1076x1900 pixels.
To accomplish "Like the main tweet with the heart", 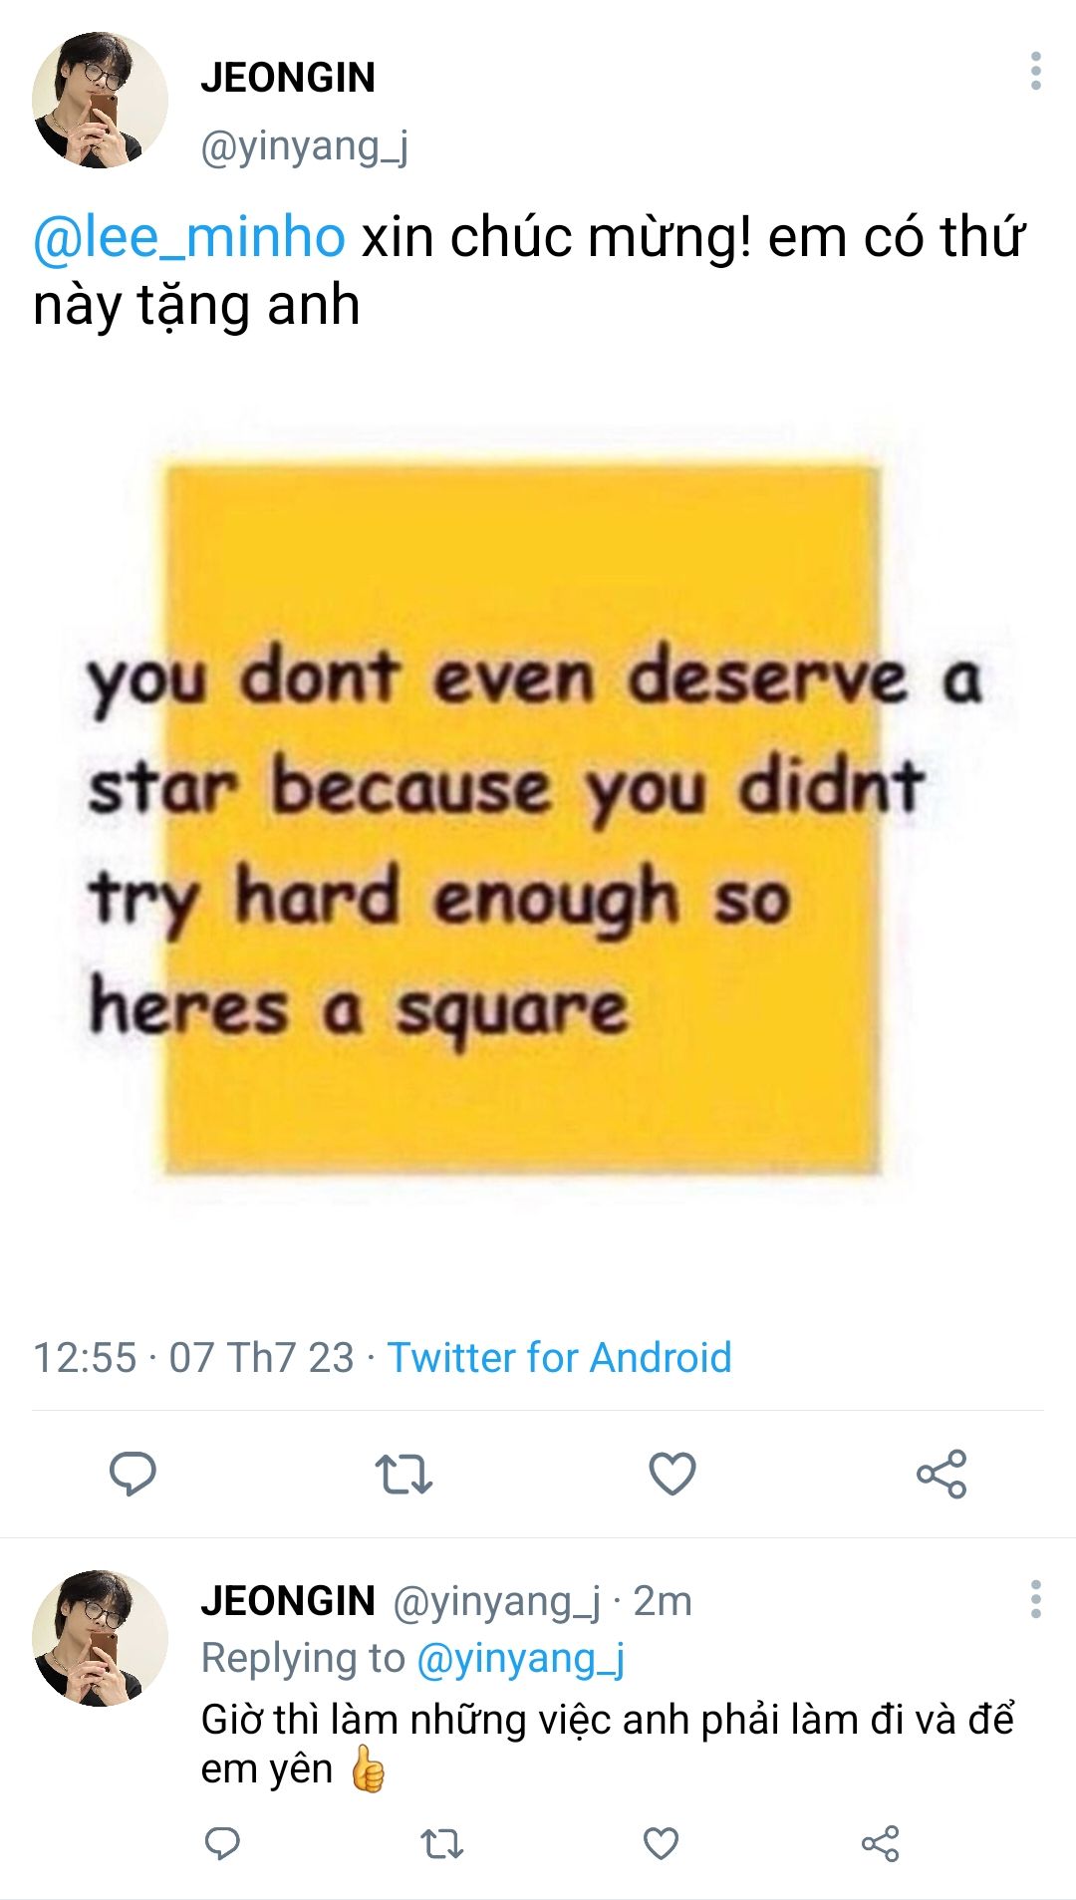I will pos(672,1474).
